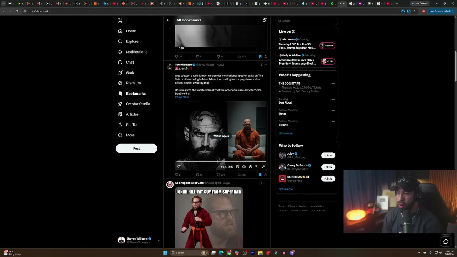Open more options for Qatar trend
The height and width of the screenshot is (257, 457).
point(333,111)
